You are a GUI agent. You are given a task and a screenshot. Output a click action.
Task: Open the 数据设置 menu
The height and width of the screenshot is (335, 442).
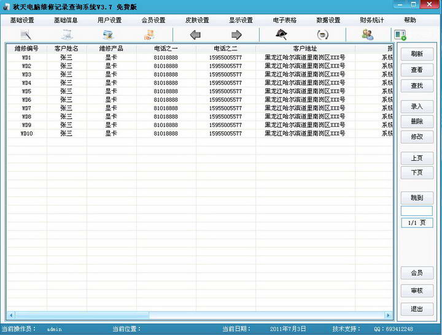[x=328, y=20]
